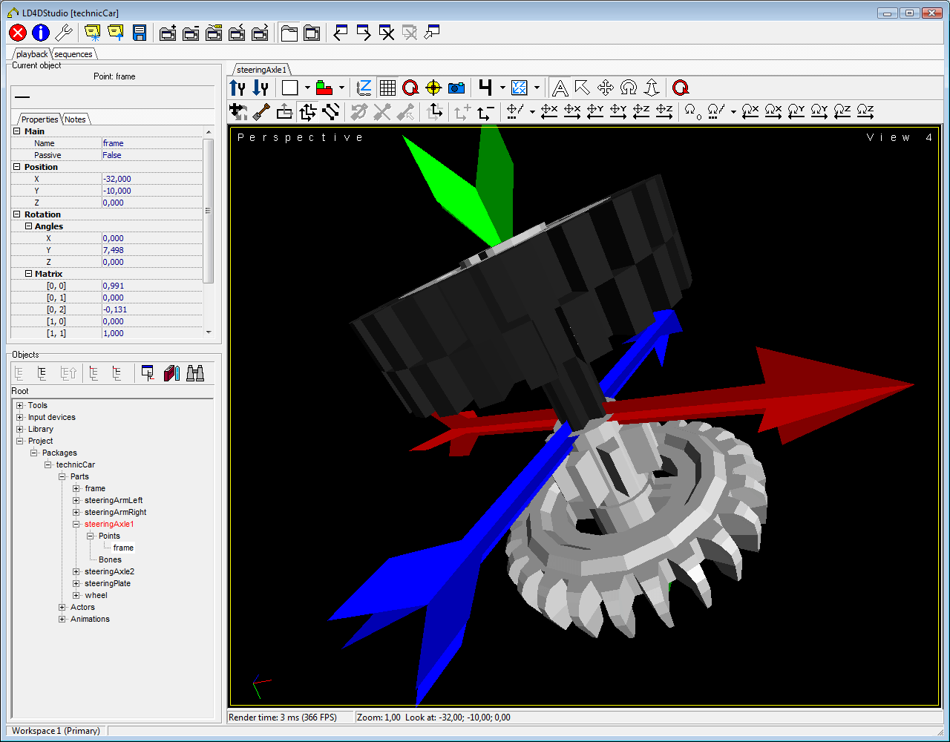Select the lego brick color swatch

(324, 88)
